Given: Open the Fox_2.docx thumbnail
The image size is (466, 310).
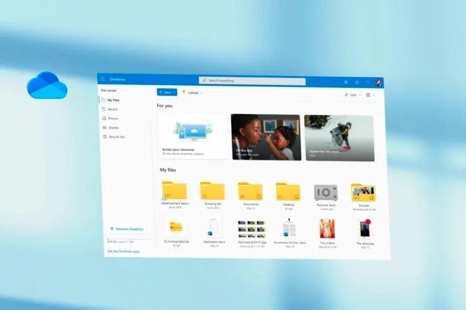Looking at the screenshot, I should 327,229.
